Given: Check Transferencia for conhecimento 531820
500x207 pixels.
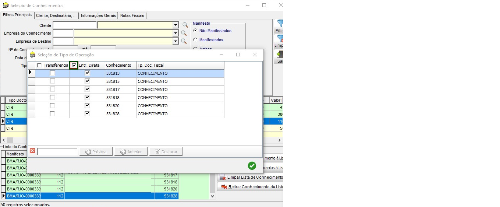Looking at the screenshot, I should (x=52, y=106).
